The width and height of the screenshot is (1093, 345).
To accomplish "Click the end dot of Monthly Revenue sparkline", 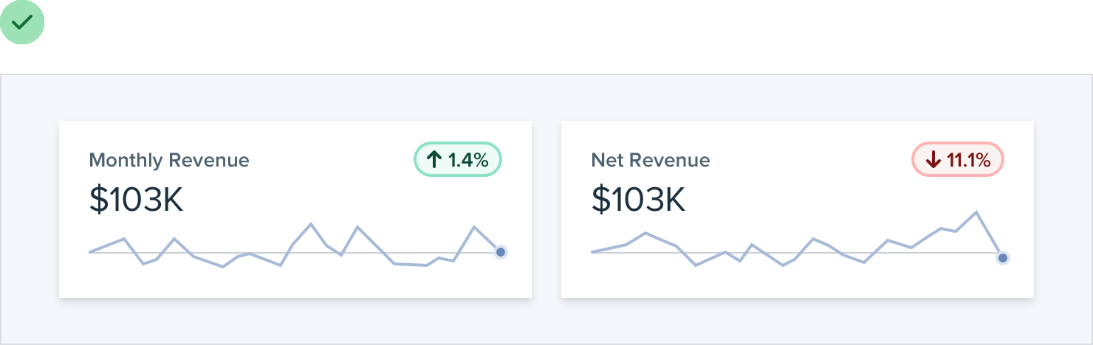I will pos(501,252).
